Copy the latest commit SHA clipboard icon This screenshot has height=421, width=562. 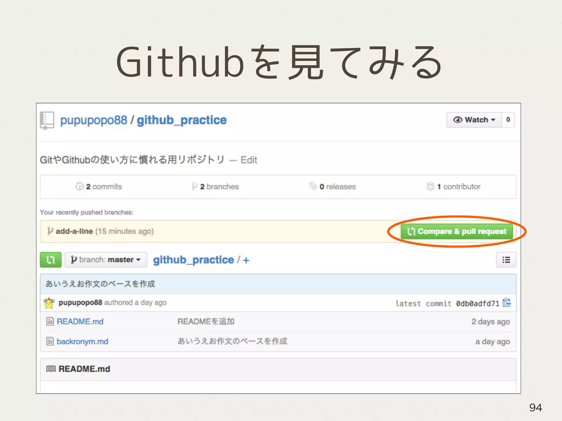click(x=507, y=303)
